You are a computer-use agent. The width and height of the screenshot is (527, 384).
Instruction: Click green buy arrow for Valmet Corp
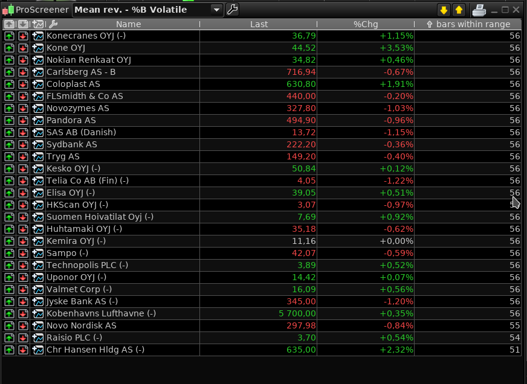9,290
